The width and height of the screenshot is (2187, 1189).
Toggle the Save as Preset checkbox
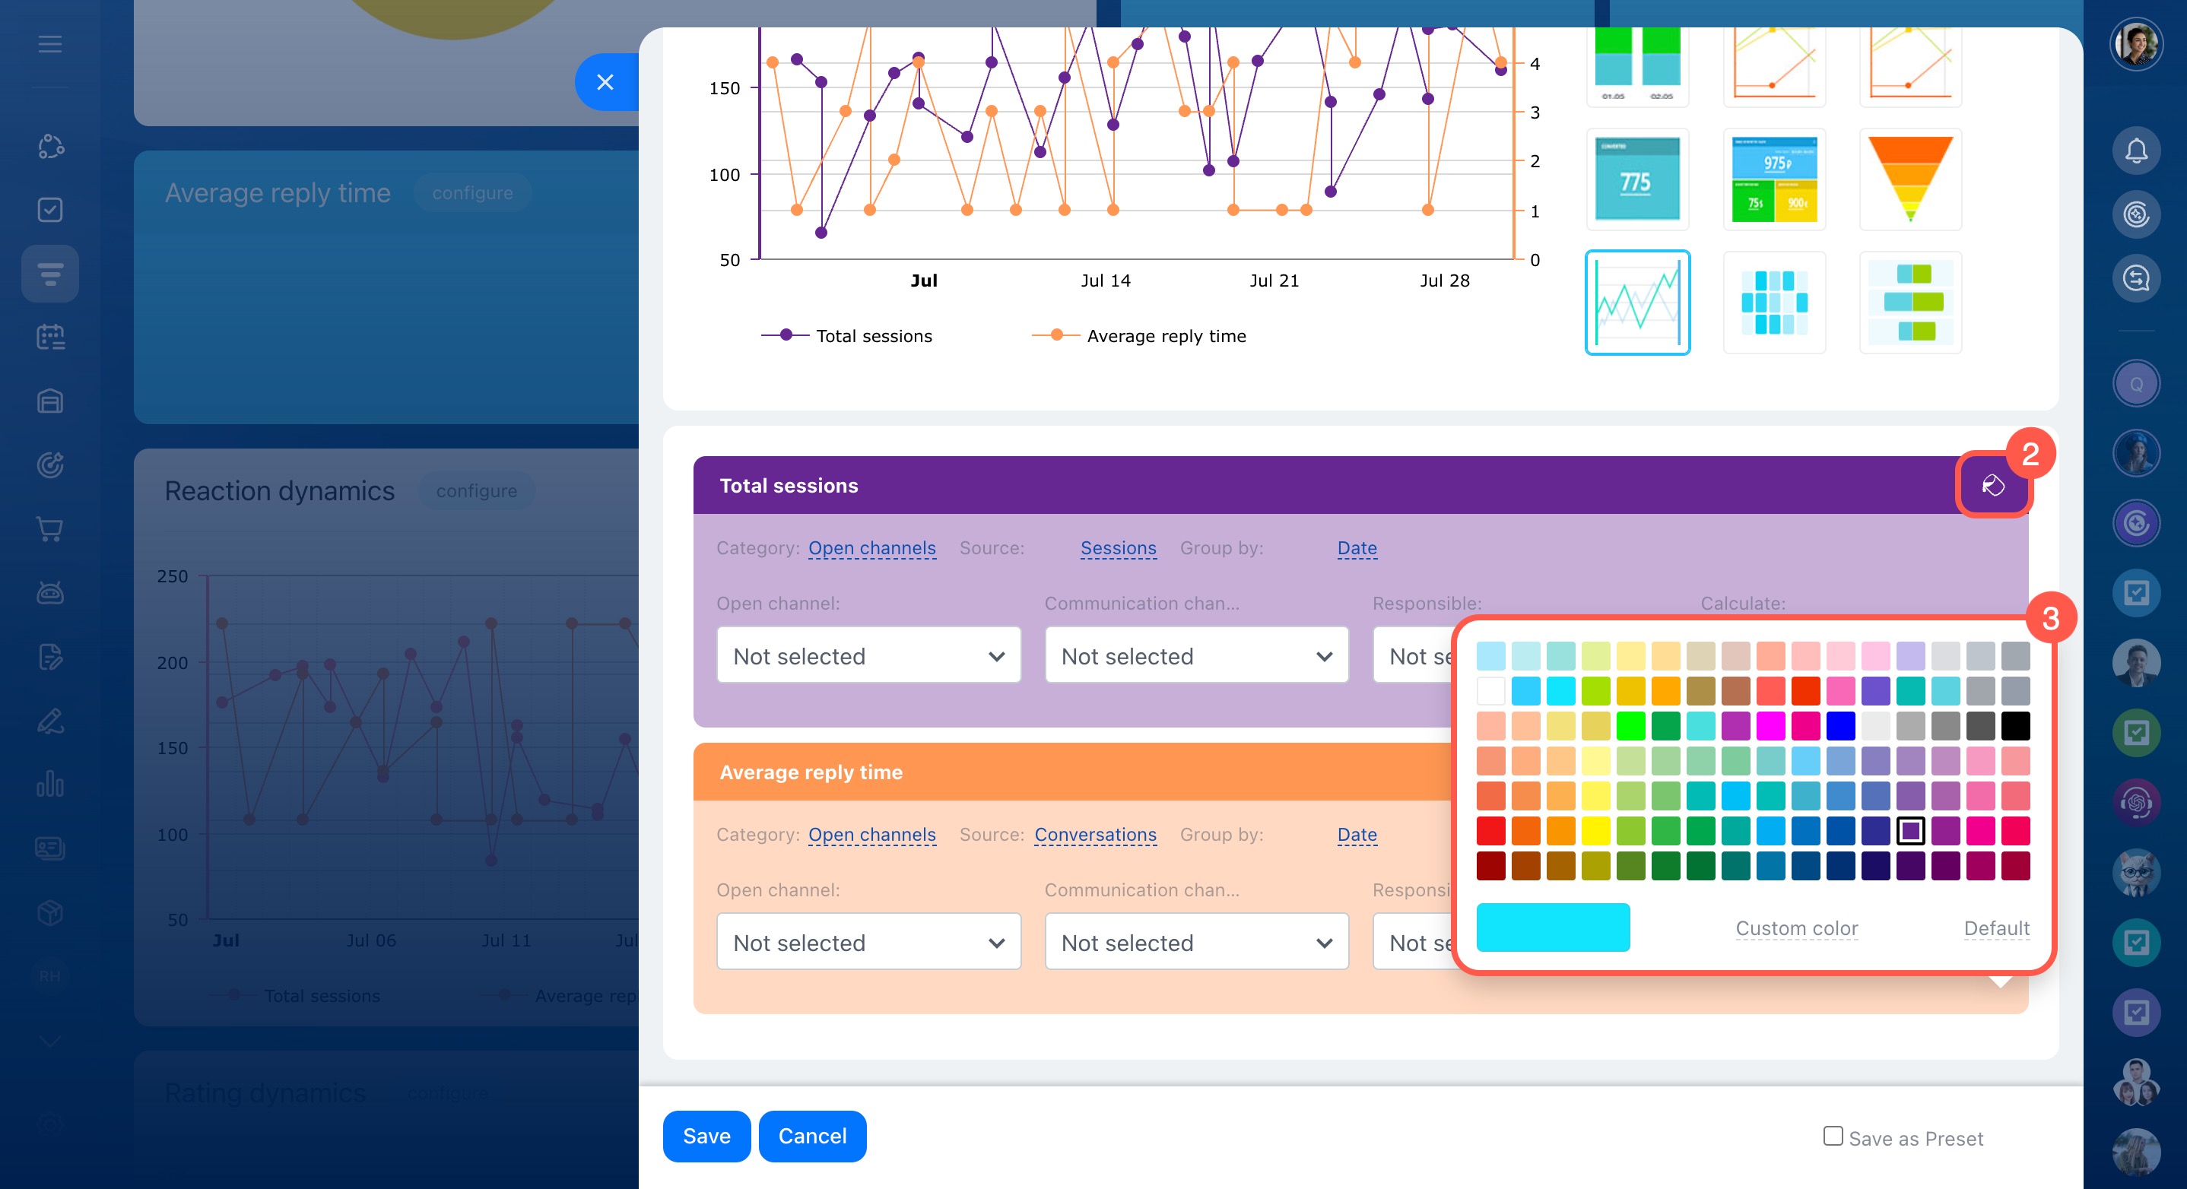coord(1833,1136)
